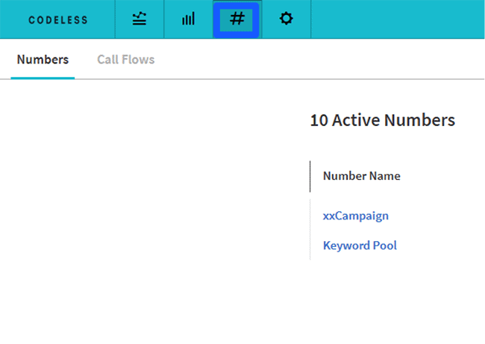
Task: View call activity via the line-graph list icon
Action: tap(140, 19)
